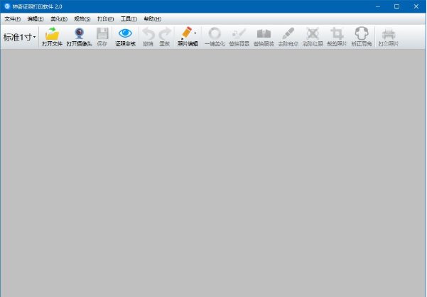Open the 美化(B) menu
The height and width of the screenshot is (297, 427).
[x=59, y=19]
